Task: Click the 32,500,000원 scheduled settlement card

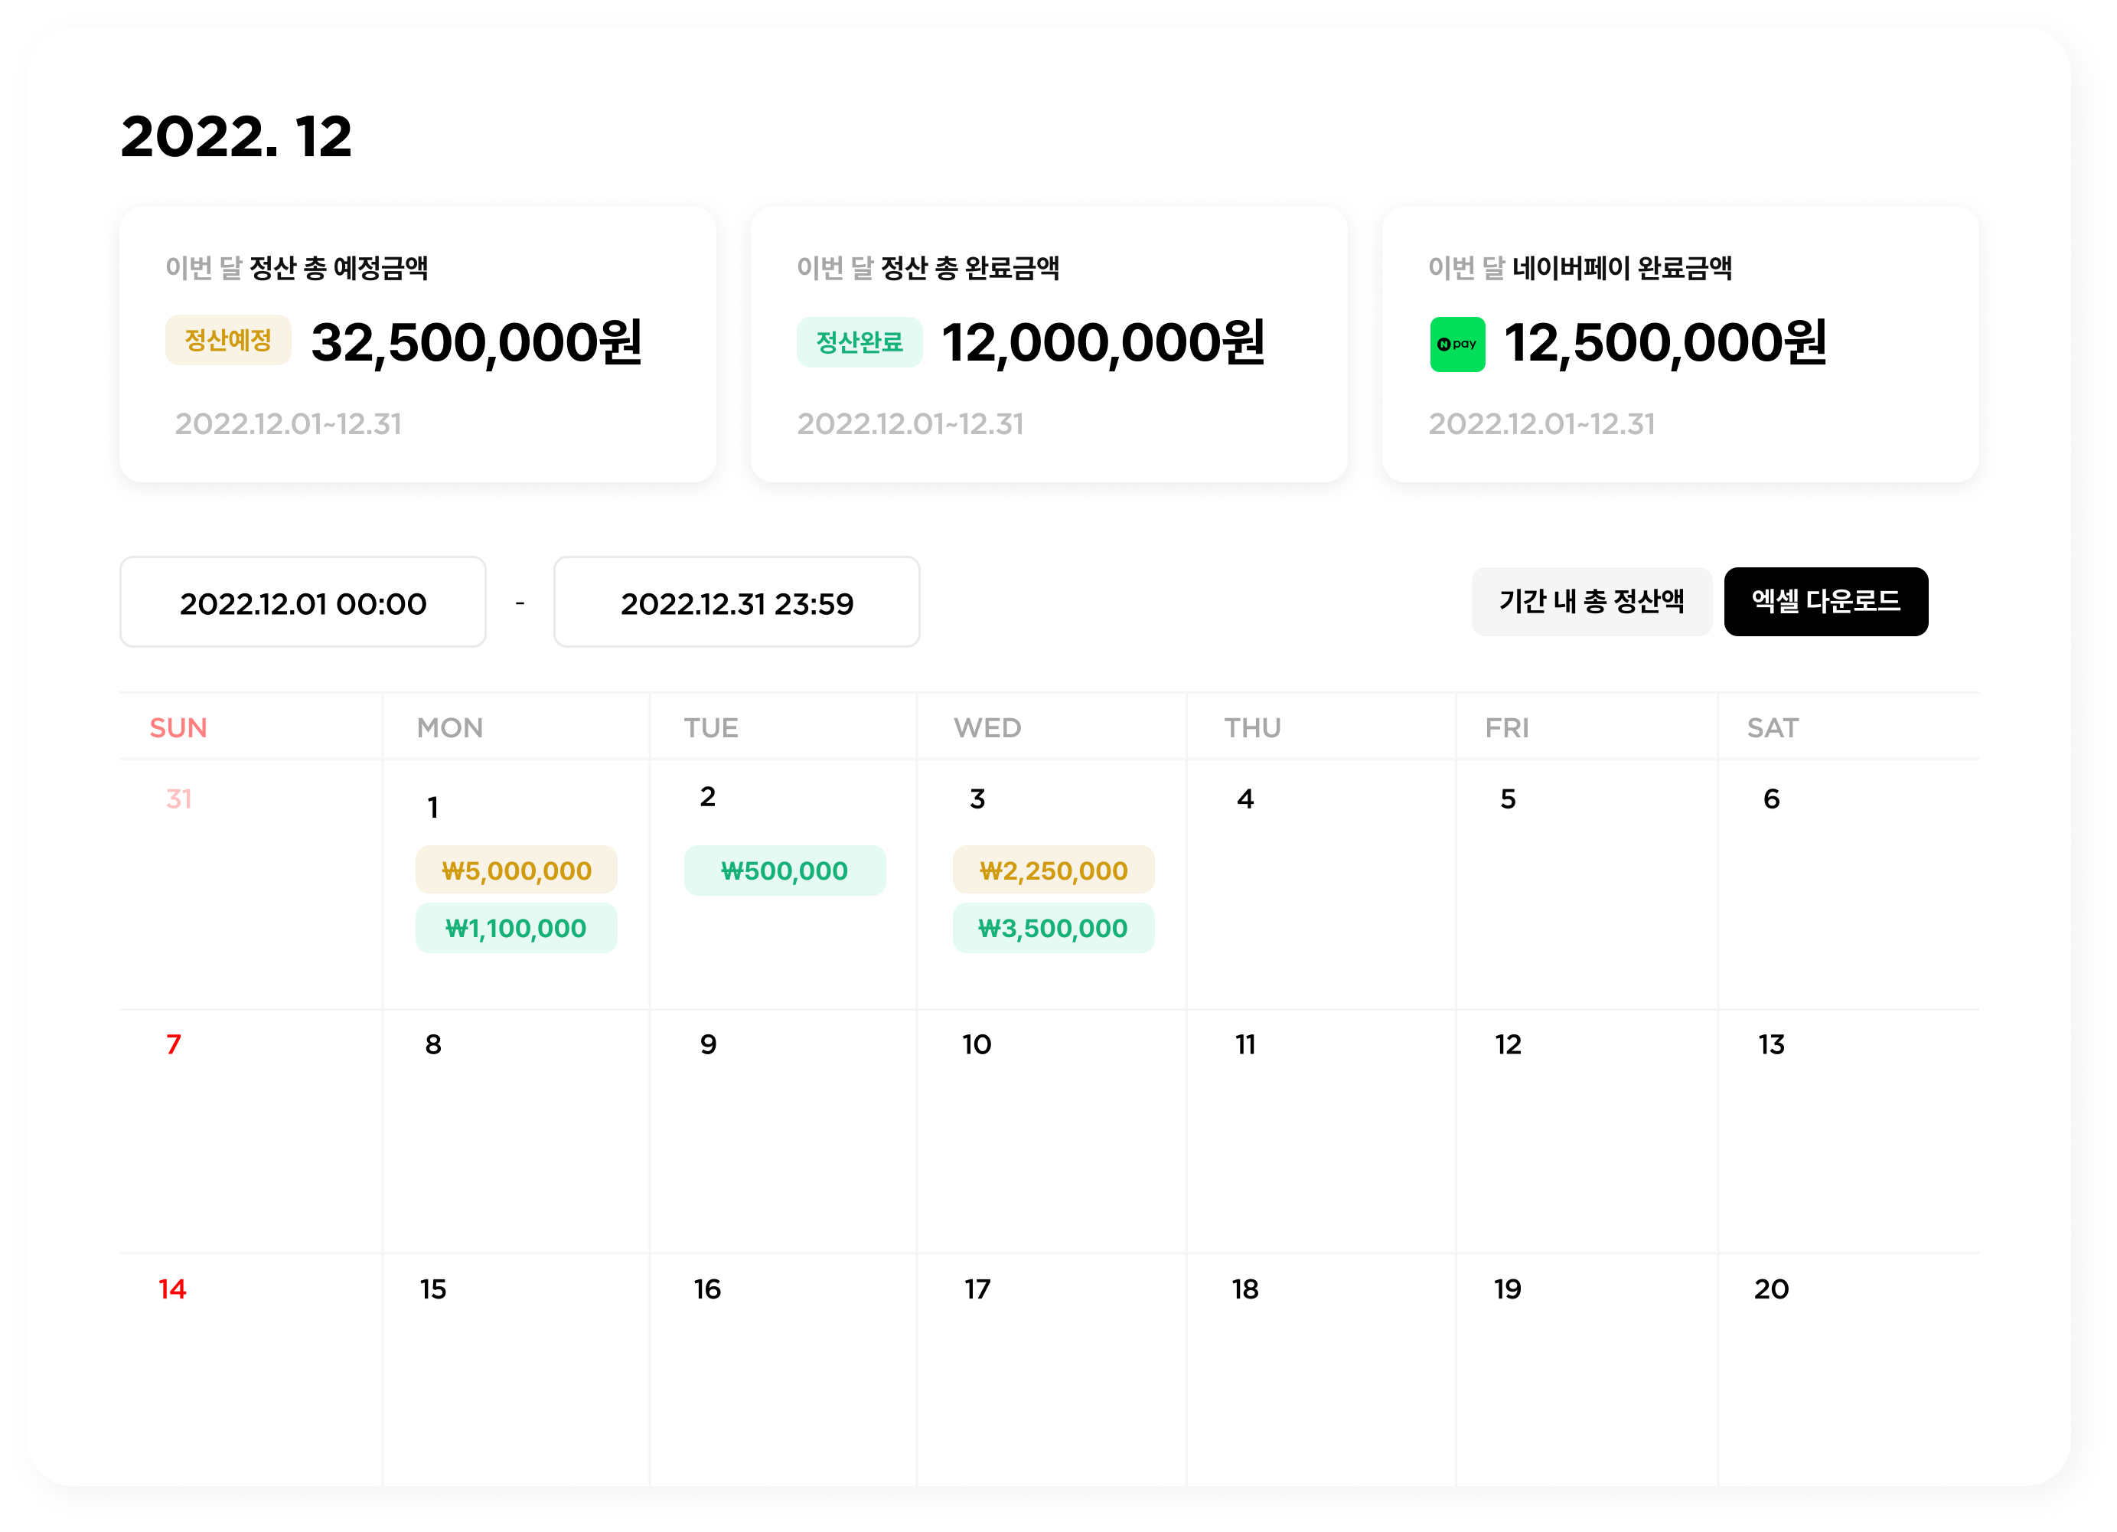Action: (x=417, y=345)
